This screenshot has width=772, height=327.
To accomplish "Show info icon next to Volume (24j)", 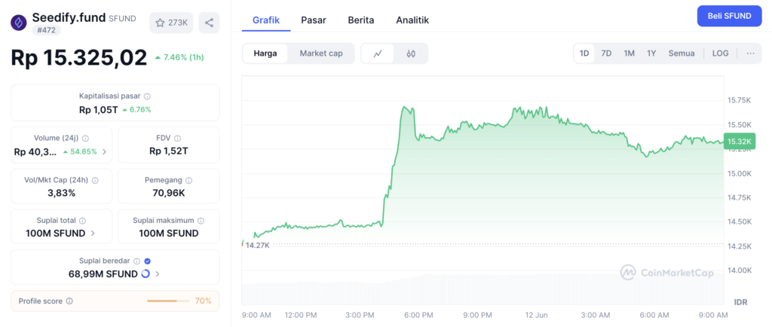I will [x=86, y=139].
